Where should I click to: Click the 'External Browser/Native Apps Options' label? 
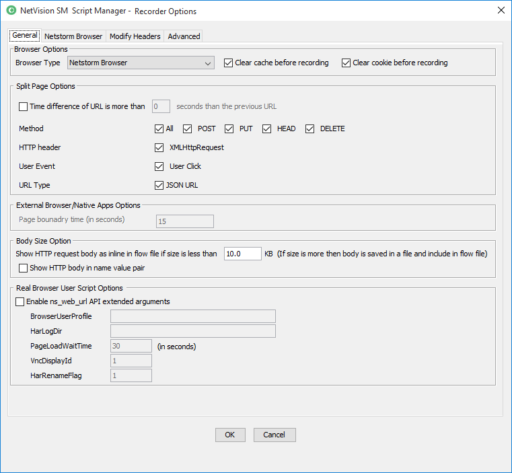tap(78, 205)
